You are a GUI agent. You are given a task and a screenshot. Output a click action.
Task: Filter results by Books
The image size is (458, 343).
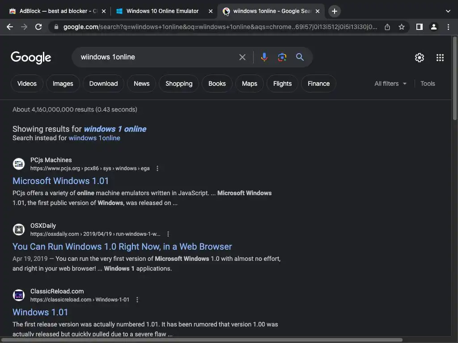[217, 84]
